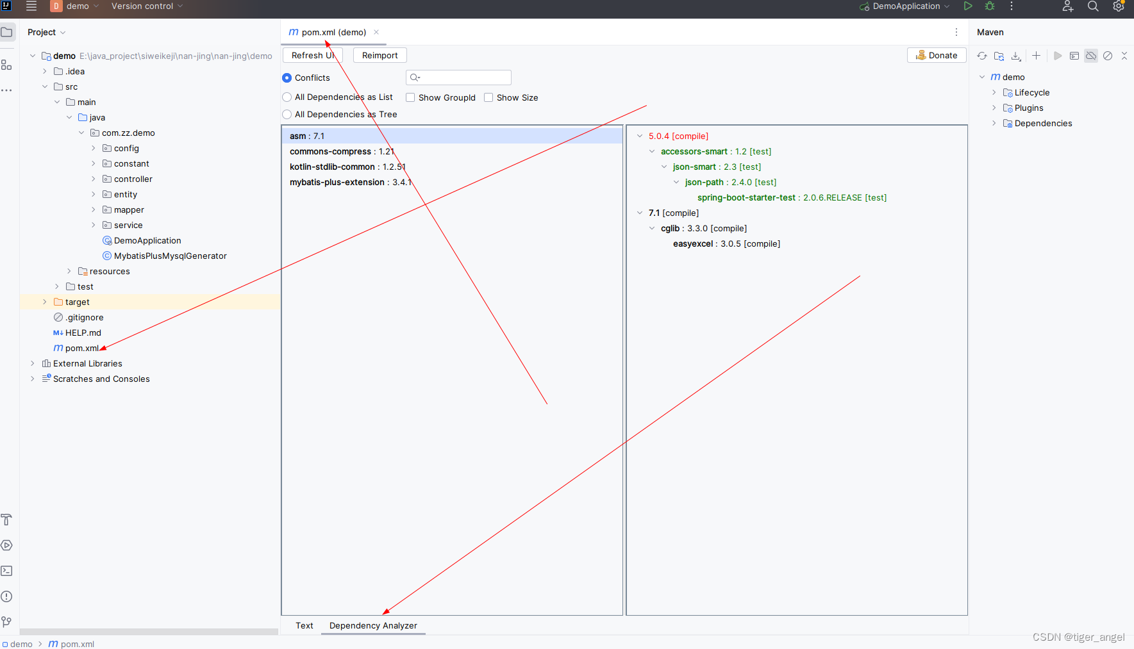This screenshot has height=649, width=1134.
Task: Expand External Libraries node
Action: tap(33, 363)
